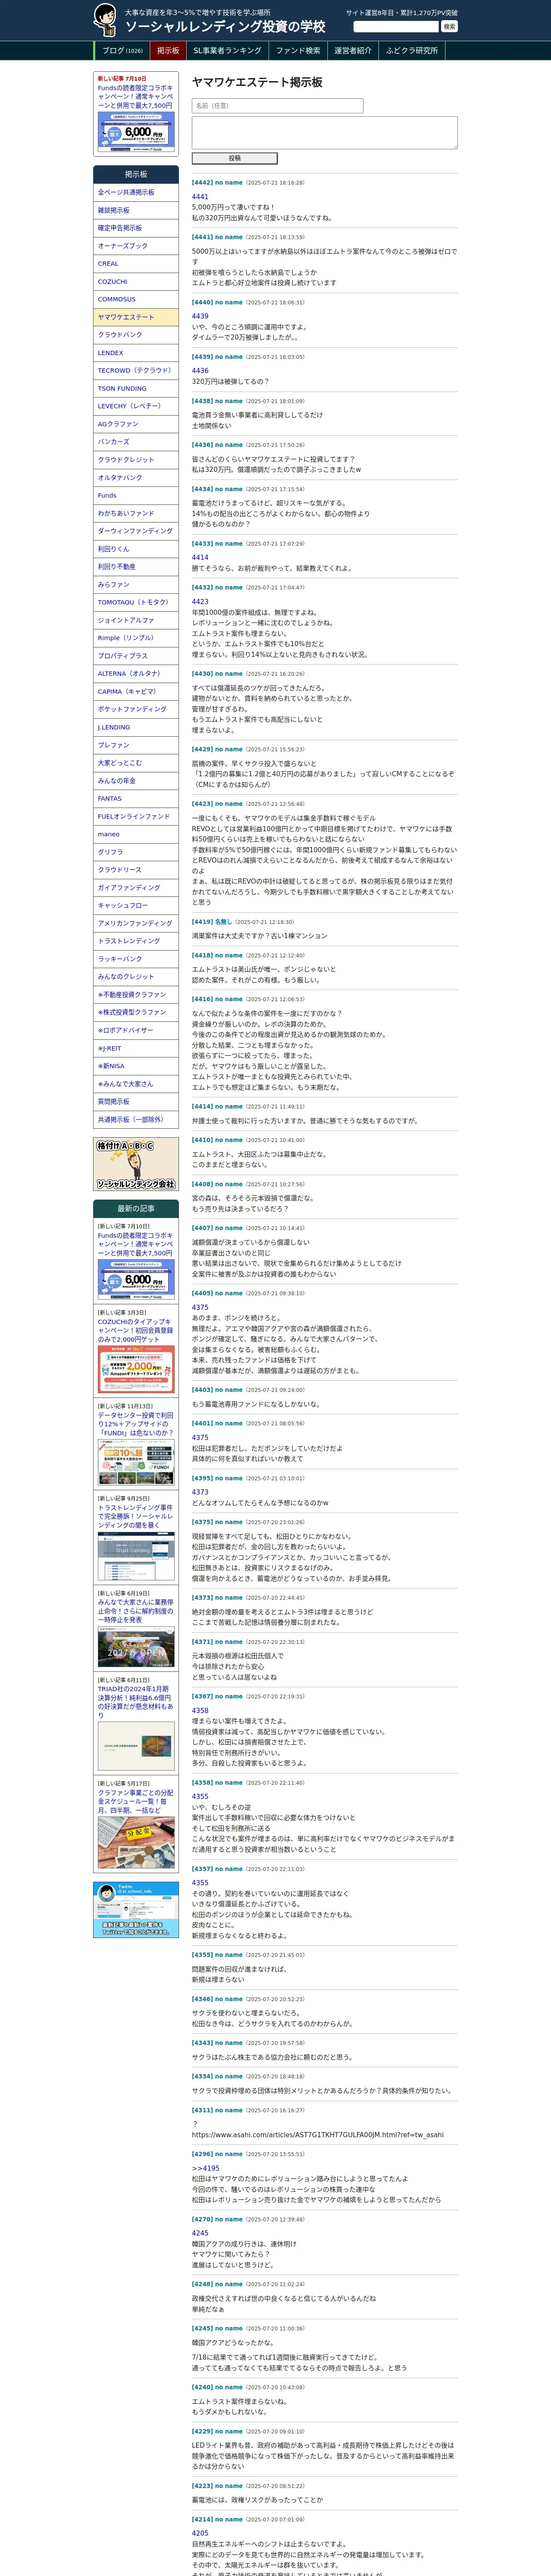Open the わかちあいファンド board link
This screenshot has width=551, height=2576.
click(x=136, y=513)
